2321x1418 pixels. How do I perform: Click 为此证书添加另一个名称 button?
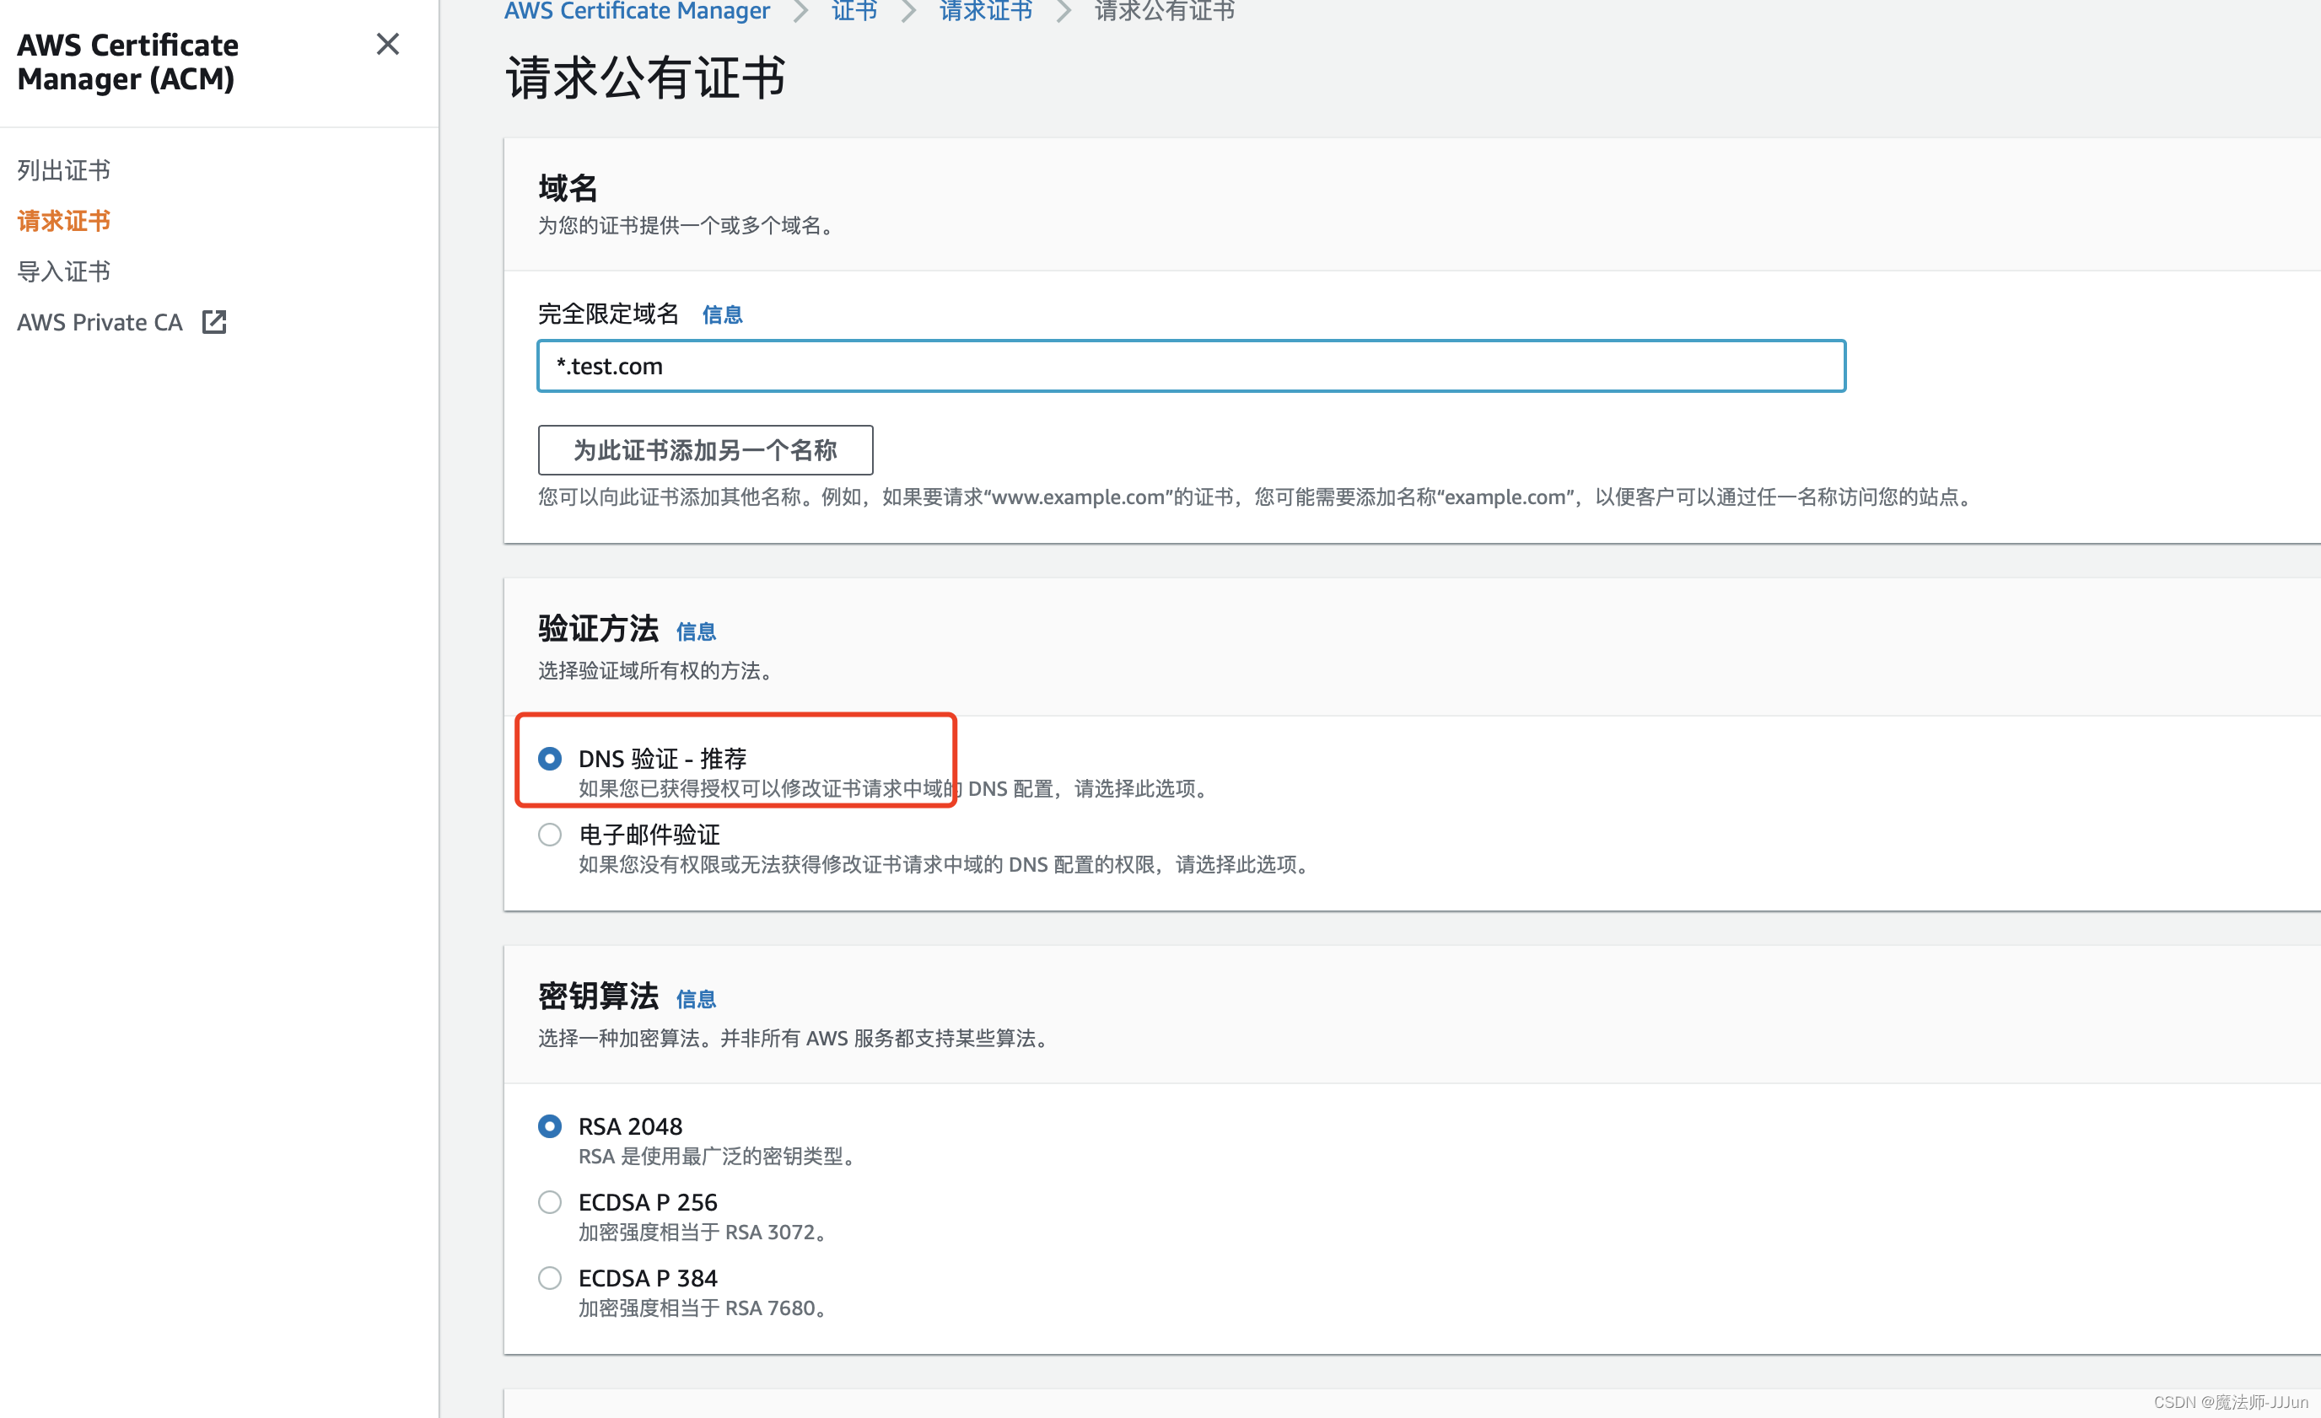click(x=706, y=450)
